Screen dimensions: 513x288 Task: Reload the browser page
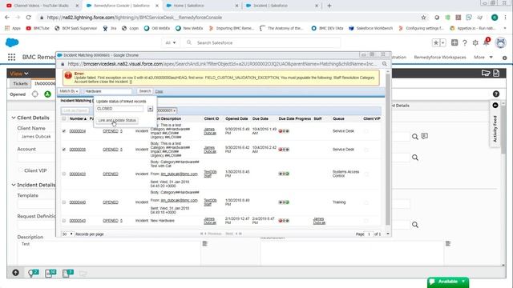click(x=29, y=18)
